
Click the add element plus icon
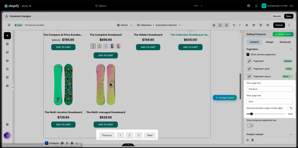click(x=7, y=36)
